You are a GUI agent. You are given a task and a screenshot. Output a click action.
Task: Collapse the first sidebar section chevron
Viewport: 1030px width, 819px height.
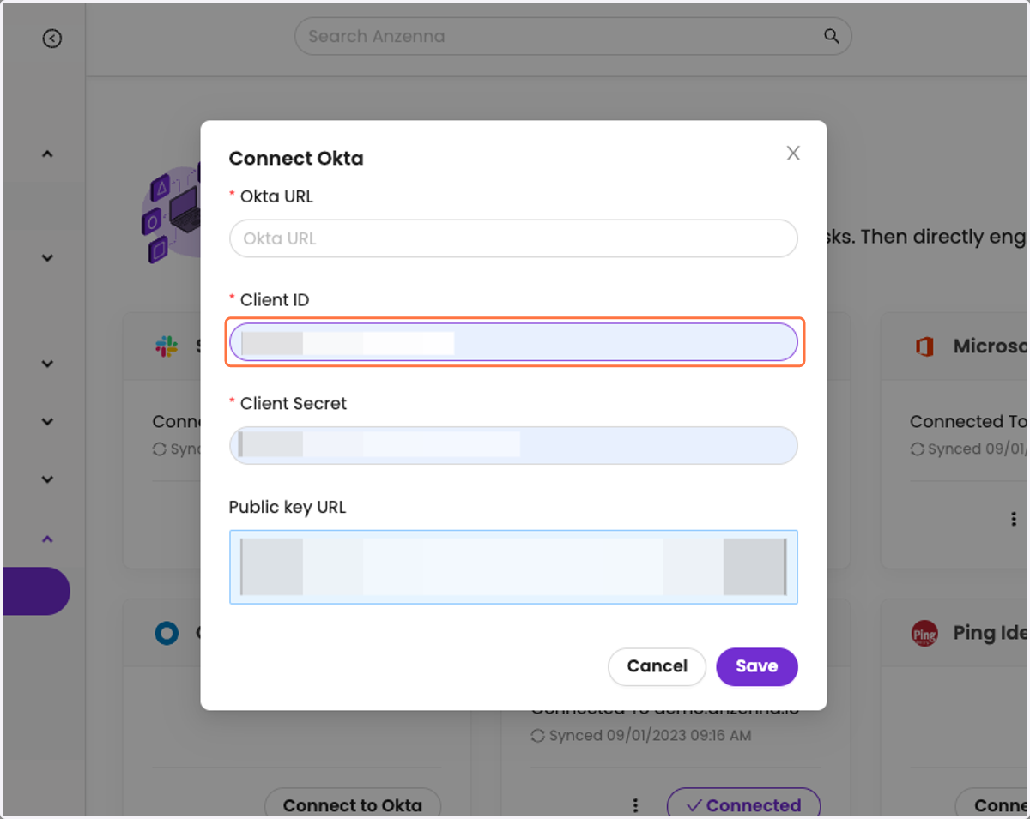coord(47,154)
